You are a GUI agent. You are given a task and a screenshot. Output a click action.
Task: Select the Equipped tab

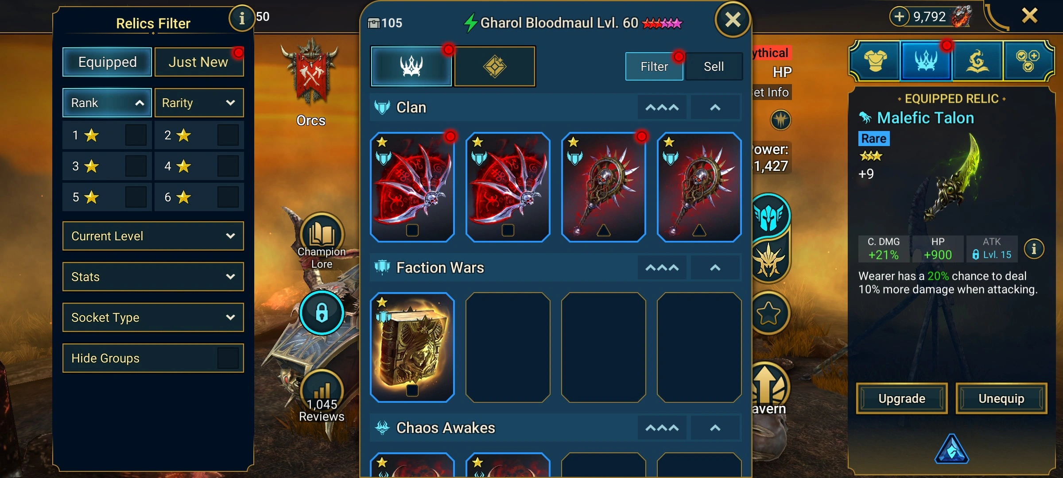click(107, 62)
